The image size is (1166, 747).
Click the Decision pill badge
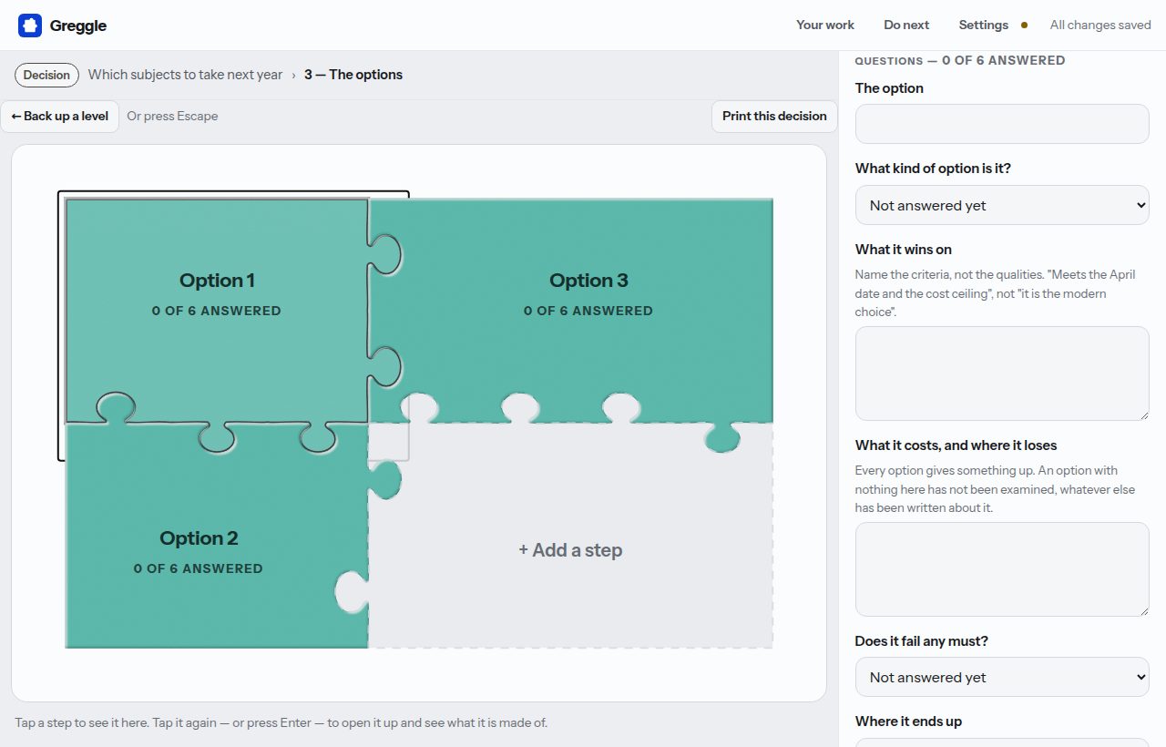pos(46,75)
